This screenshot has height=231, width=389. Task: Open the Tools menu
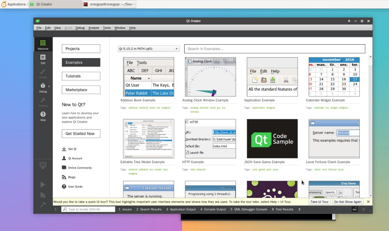click(107, 28)
